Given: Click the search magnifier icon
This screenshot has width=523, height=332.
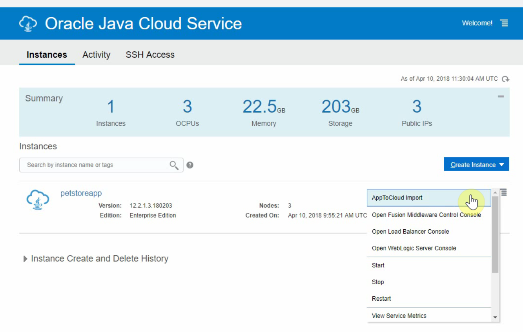Looking at the screenshot, I should 174,165.
